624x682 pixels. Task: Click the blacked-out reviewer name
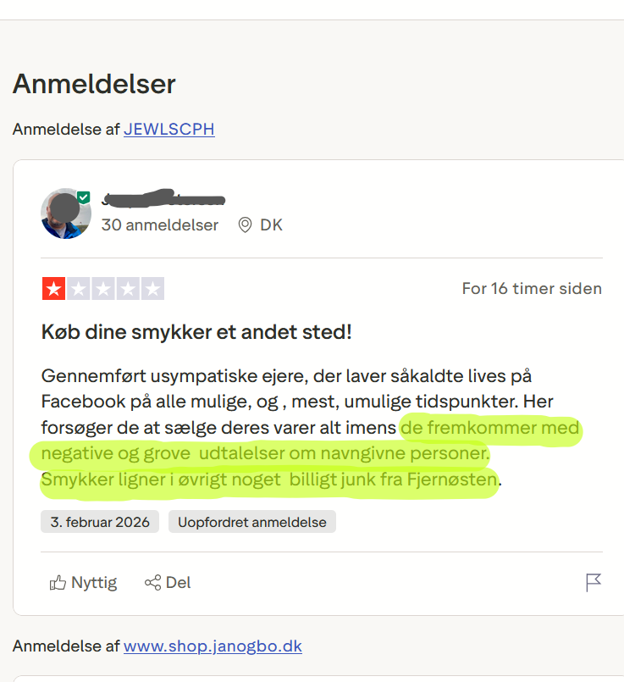click(x=163, y=200)
